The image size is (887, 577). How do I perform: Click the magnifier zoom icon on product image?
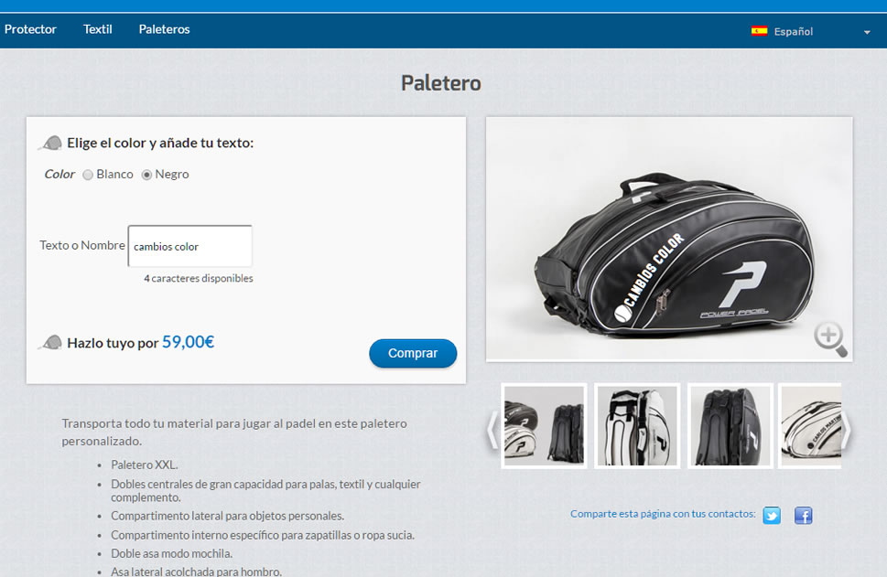830,339
